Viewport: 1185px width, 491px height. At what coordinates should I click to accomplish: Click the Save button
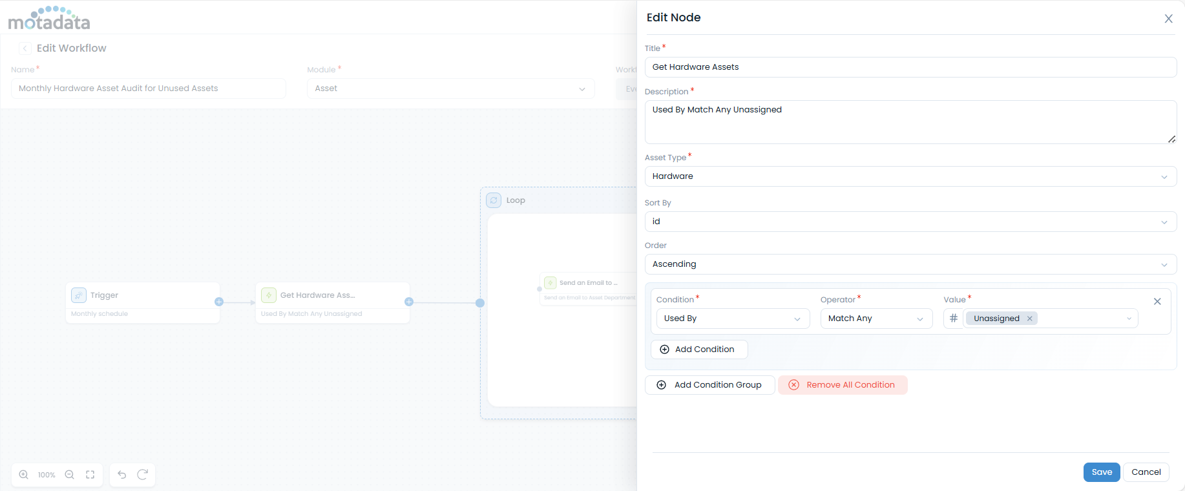(1101, 472)
